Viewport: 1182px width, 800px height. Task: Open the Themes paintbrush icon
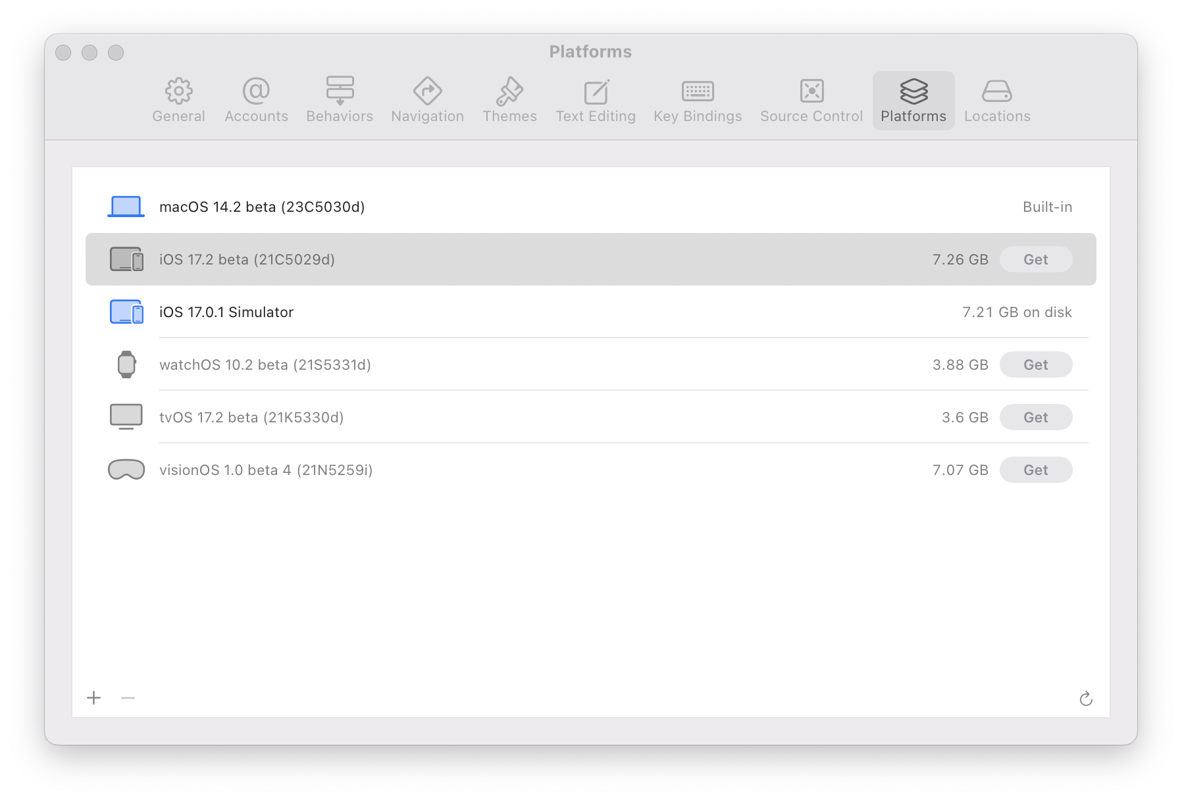509,91
